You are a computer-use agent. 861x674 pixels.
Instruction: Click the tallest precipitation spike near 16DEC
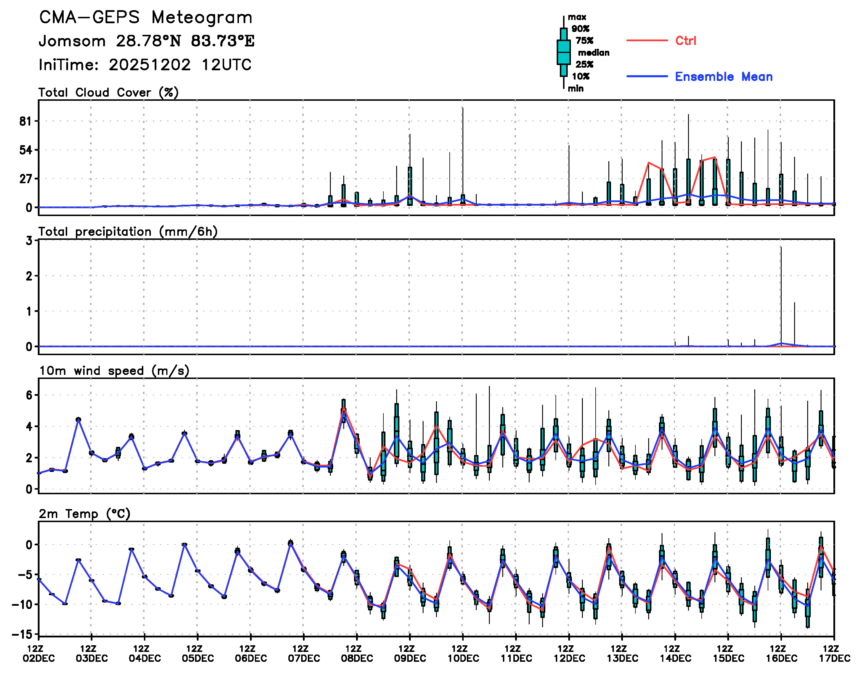point(781,296)
